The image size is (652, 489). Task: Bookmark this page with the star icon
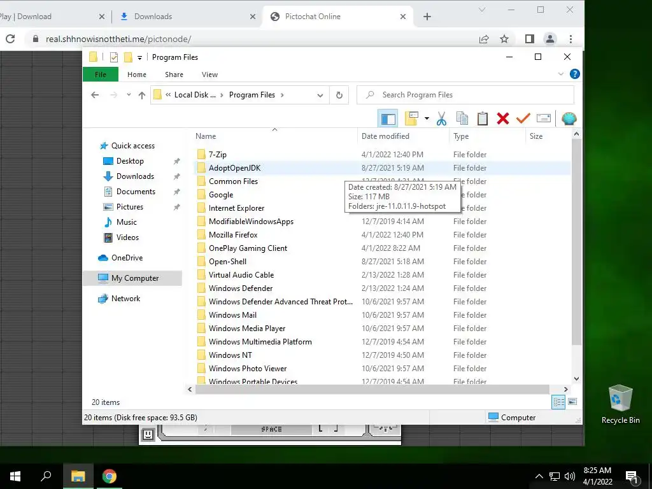click(504, 39)
